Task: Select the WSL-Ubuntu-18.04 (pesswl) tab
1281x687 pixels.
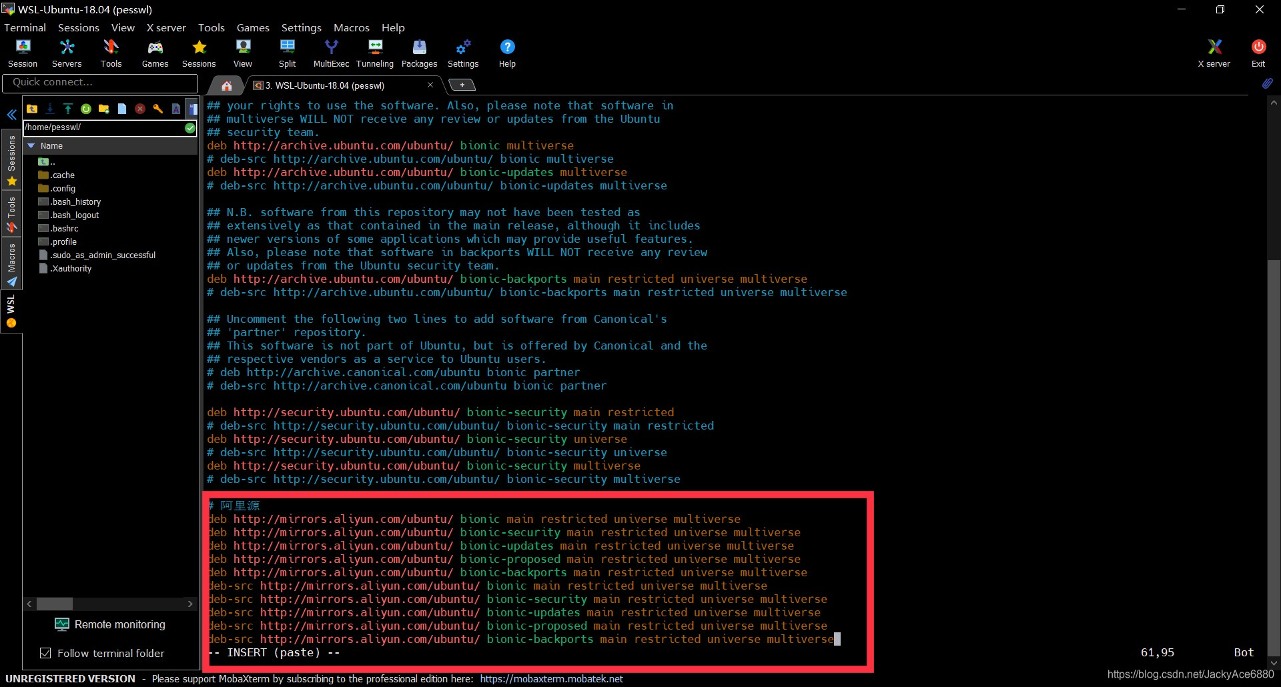Action: tap(324, 85)
